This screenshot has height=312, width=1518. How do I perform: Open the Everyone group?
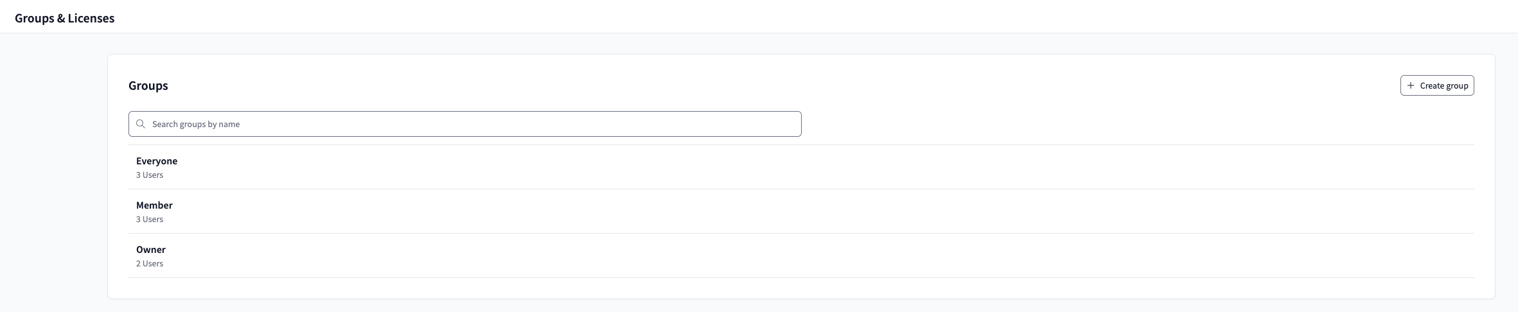(157, 161)
